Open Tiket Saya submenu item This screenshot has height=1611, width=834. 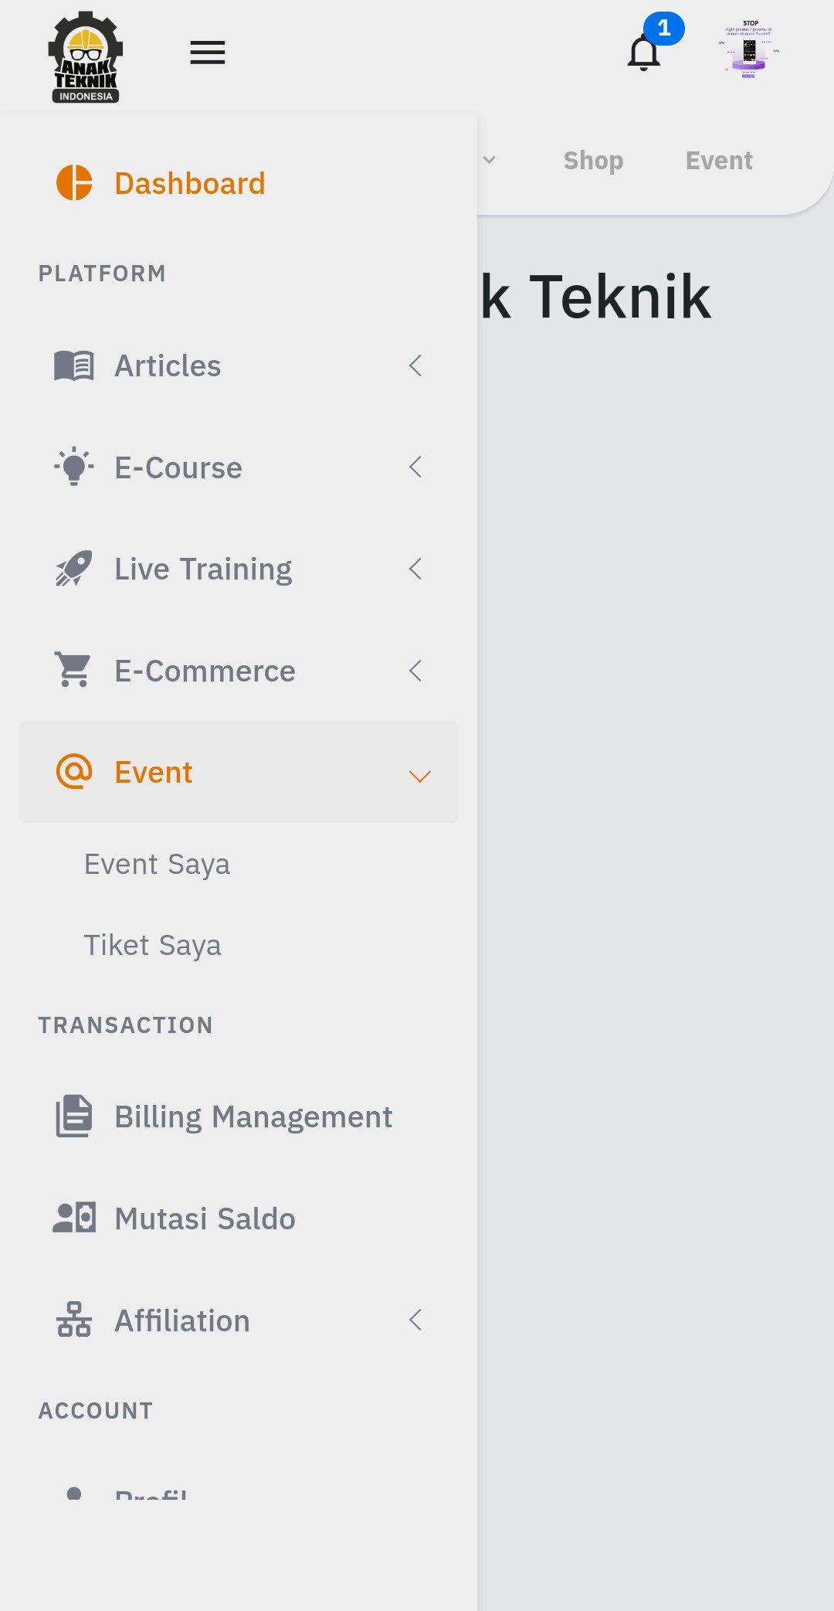(152, 945)
